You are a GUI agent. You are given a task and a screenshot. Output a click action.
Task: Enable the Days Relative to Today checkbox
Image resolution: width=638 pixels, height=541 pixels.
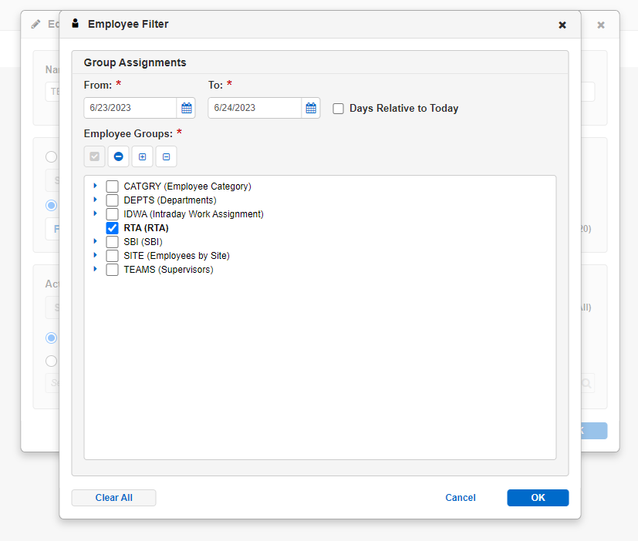coord(338,108)
